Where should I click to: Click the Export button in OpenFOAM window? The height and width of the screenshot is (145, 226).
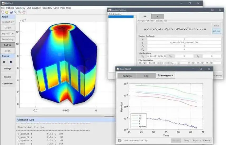point(197,141)
